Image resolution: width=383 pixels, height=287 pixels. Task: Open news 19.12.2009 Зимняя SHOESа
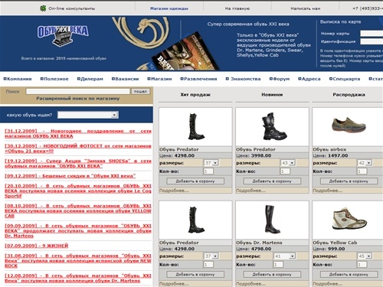coord(78,164)
